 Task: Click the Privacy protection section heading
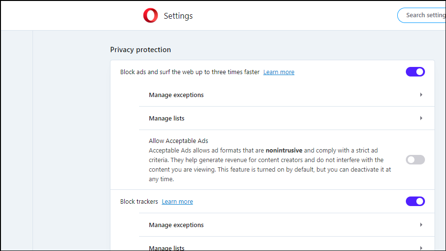140,50
